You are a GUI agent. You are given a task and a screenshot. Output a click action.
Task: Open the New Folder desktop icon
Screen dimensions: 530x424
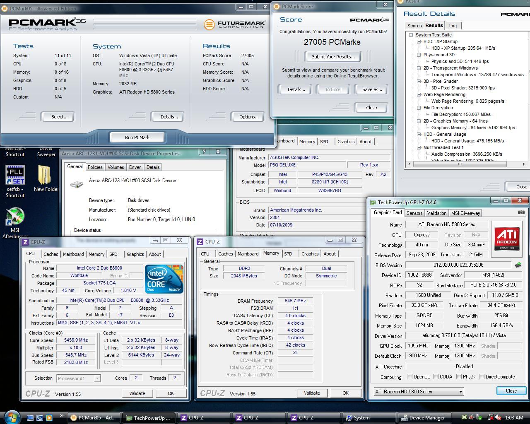click(x=46, y=178)
